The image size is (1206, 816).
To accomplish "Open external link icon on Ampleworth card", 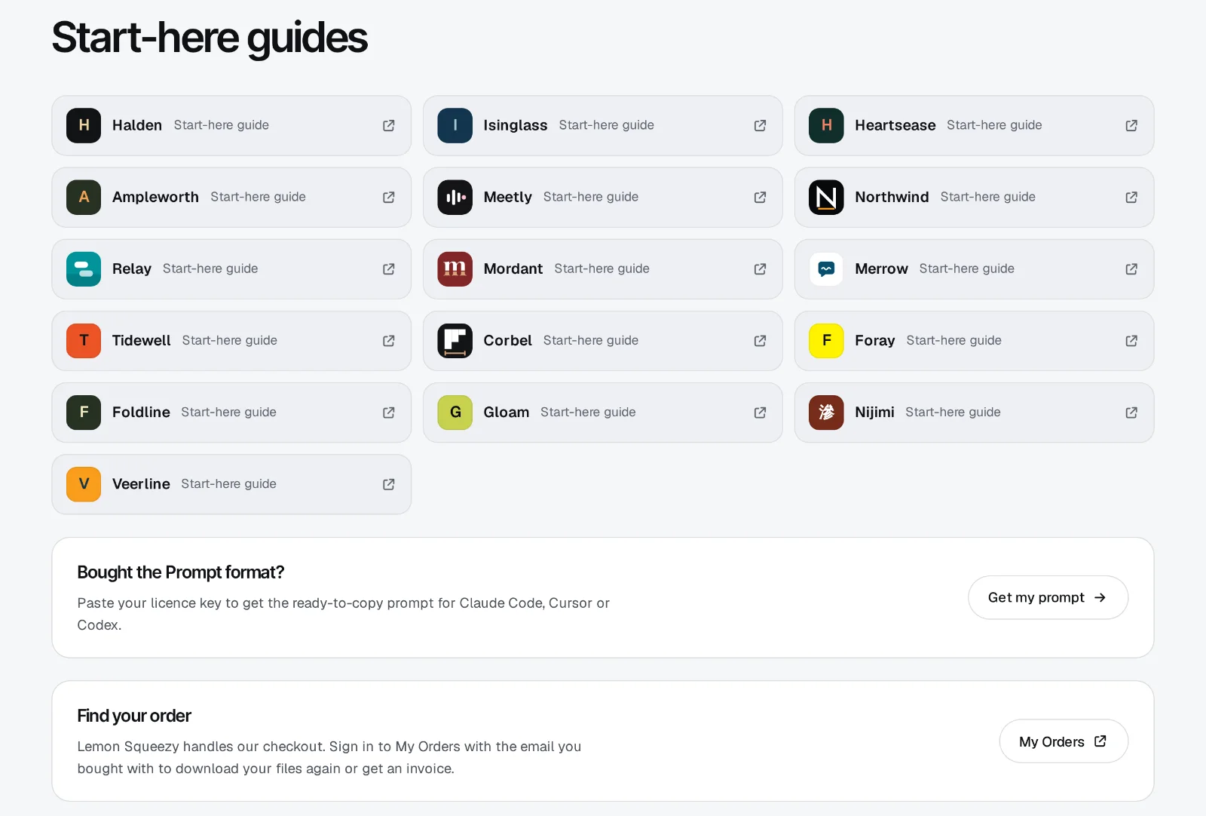I will coord(389,197).
